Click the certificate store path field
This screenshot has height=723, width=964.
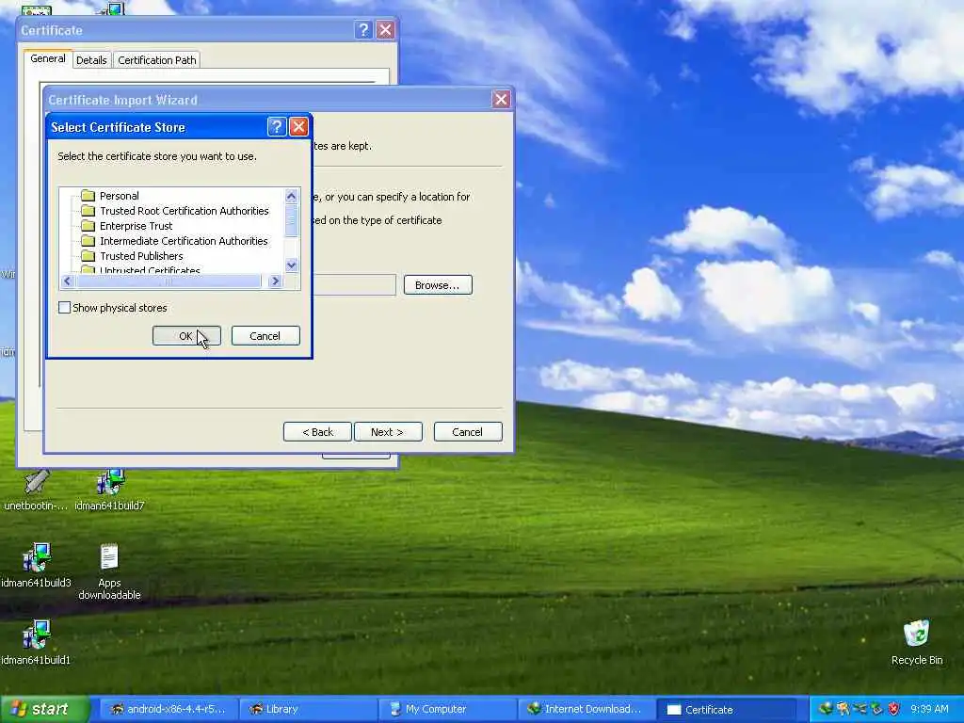pos(354,284)
